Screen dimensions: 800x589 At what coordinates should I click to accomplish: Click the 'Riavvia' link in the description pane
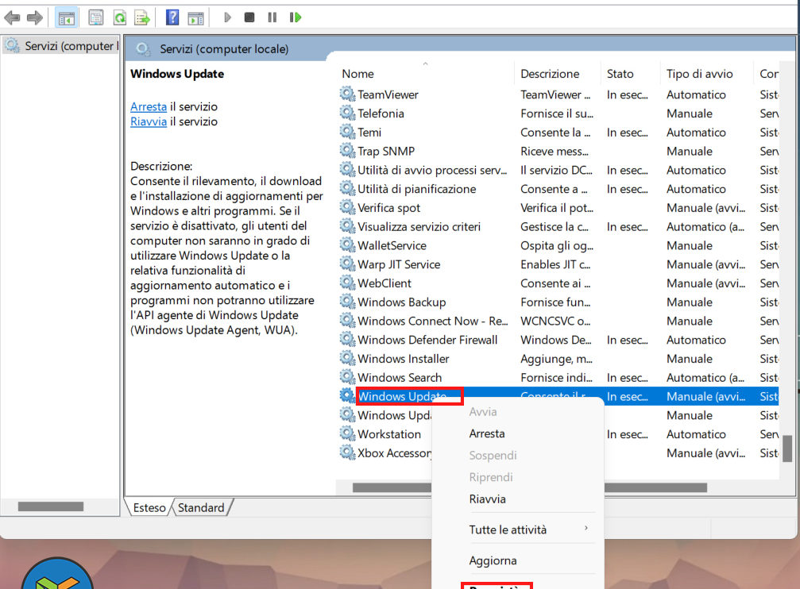coord(149,121)
